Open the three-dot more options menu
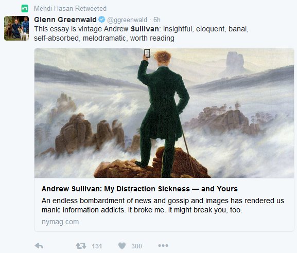 tap(163, 245)
